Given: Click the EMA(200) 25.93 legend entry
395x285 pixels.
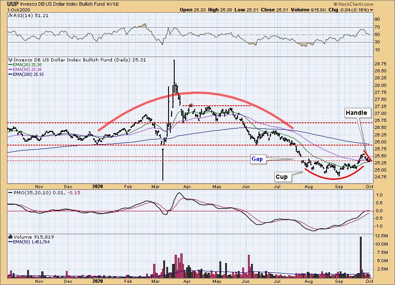Looking at the screenshot, I should pos(28,74).
